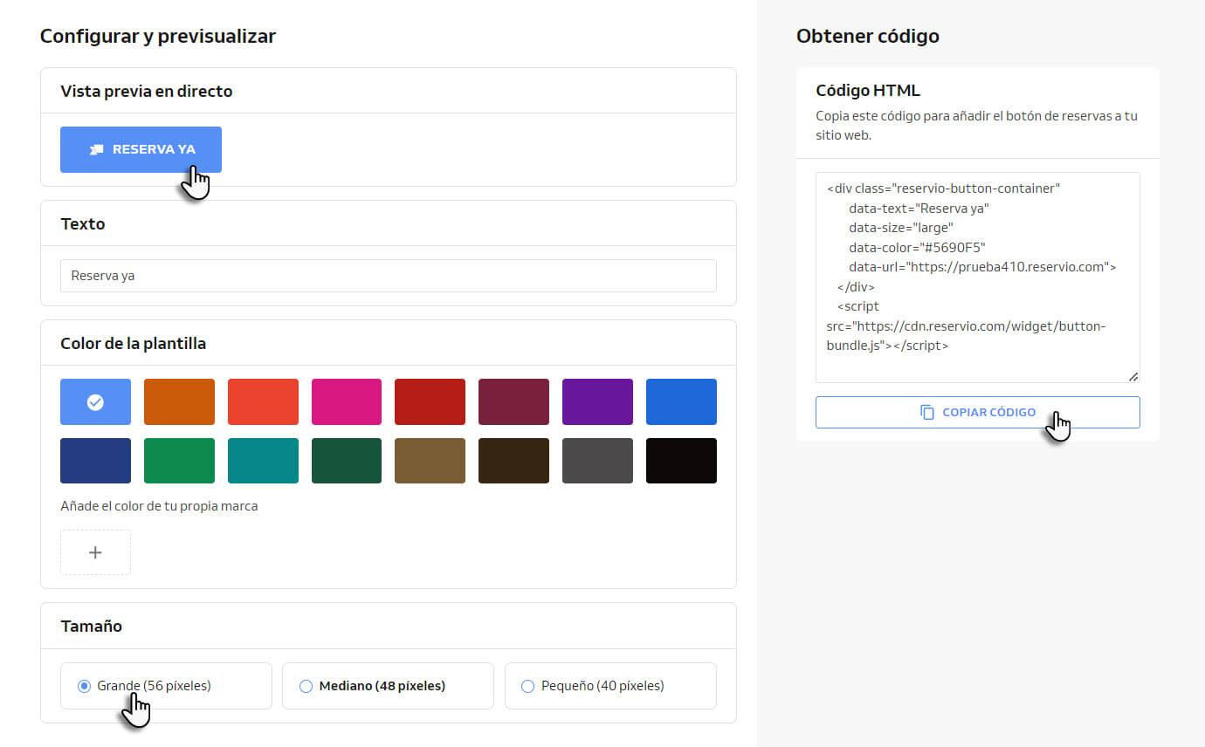Click the 'Añade el color de tu propia marca' text

tap(159, 506)
